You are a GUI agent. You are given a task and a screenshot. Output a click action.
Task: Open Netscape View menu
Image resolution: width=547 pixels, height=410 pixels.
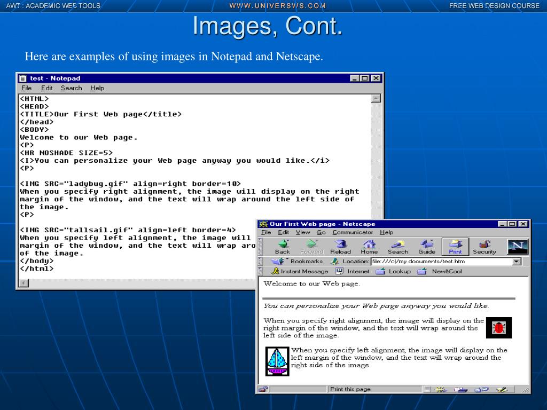click(303, 232)
